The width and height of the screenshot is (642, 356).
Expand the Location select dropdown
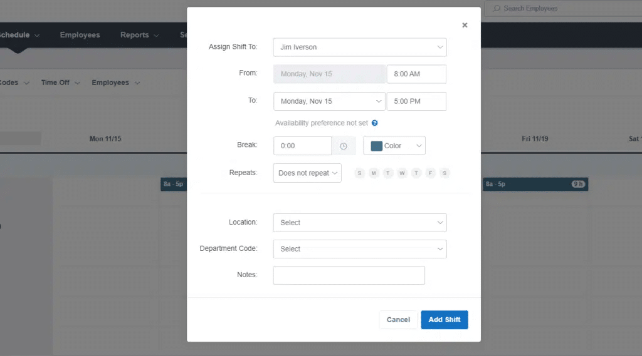[x=360, y=223]
